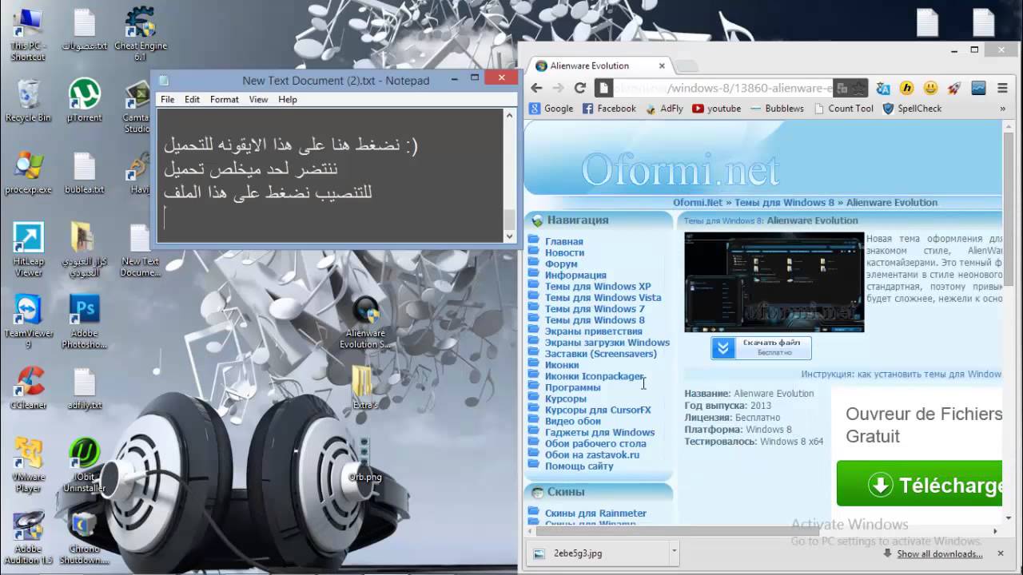Open Заставки (Screensavers) link

pyautogui.click(x=601, y=353)
